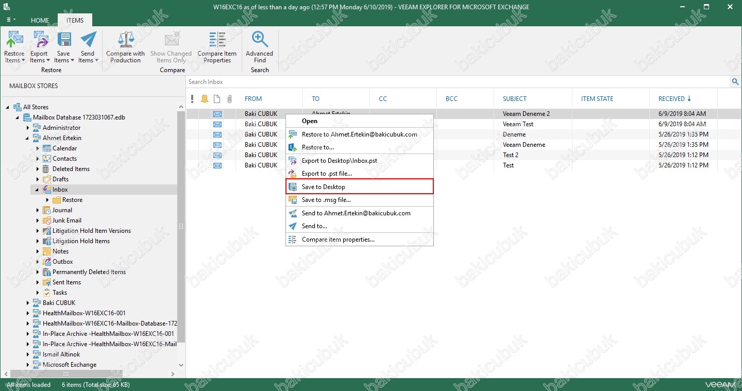The height and width of the screenshot is (391, 742).
Task: Click the Contacts folder icon
Action: (x=47, y=159)
